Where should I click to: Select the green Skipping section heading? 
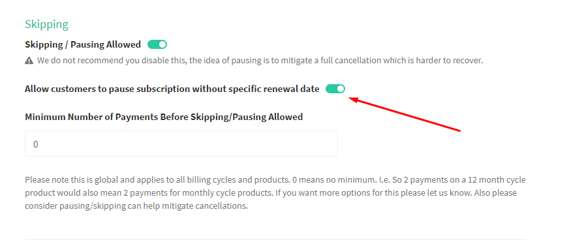[x=46, y=24]
